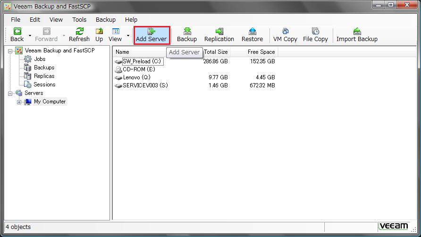Click the SERVICEV003 drive icon
Image resolution: width=421 pixels, height=237 pixels.
click(x=118, y=86)
